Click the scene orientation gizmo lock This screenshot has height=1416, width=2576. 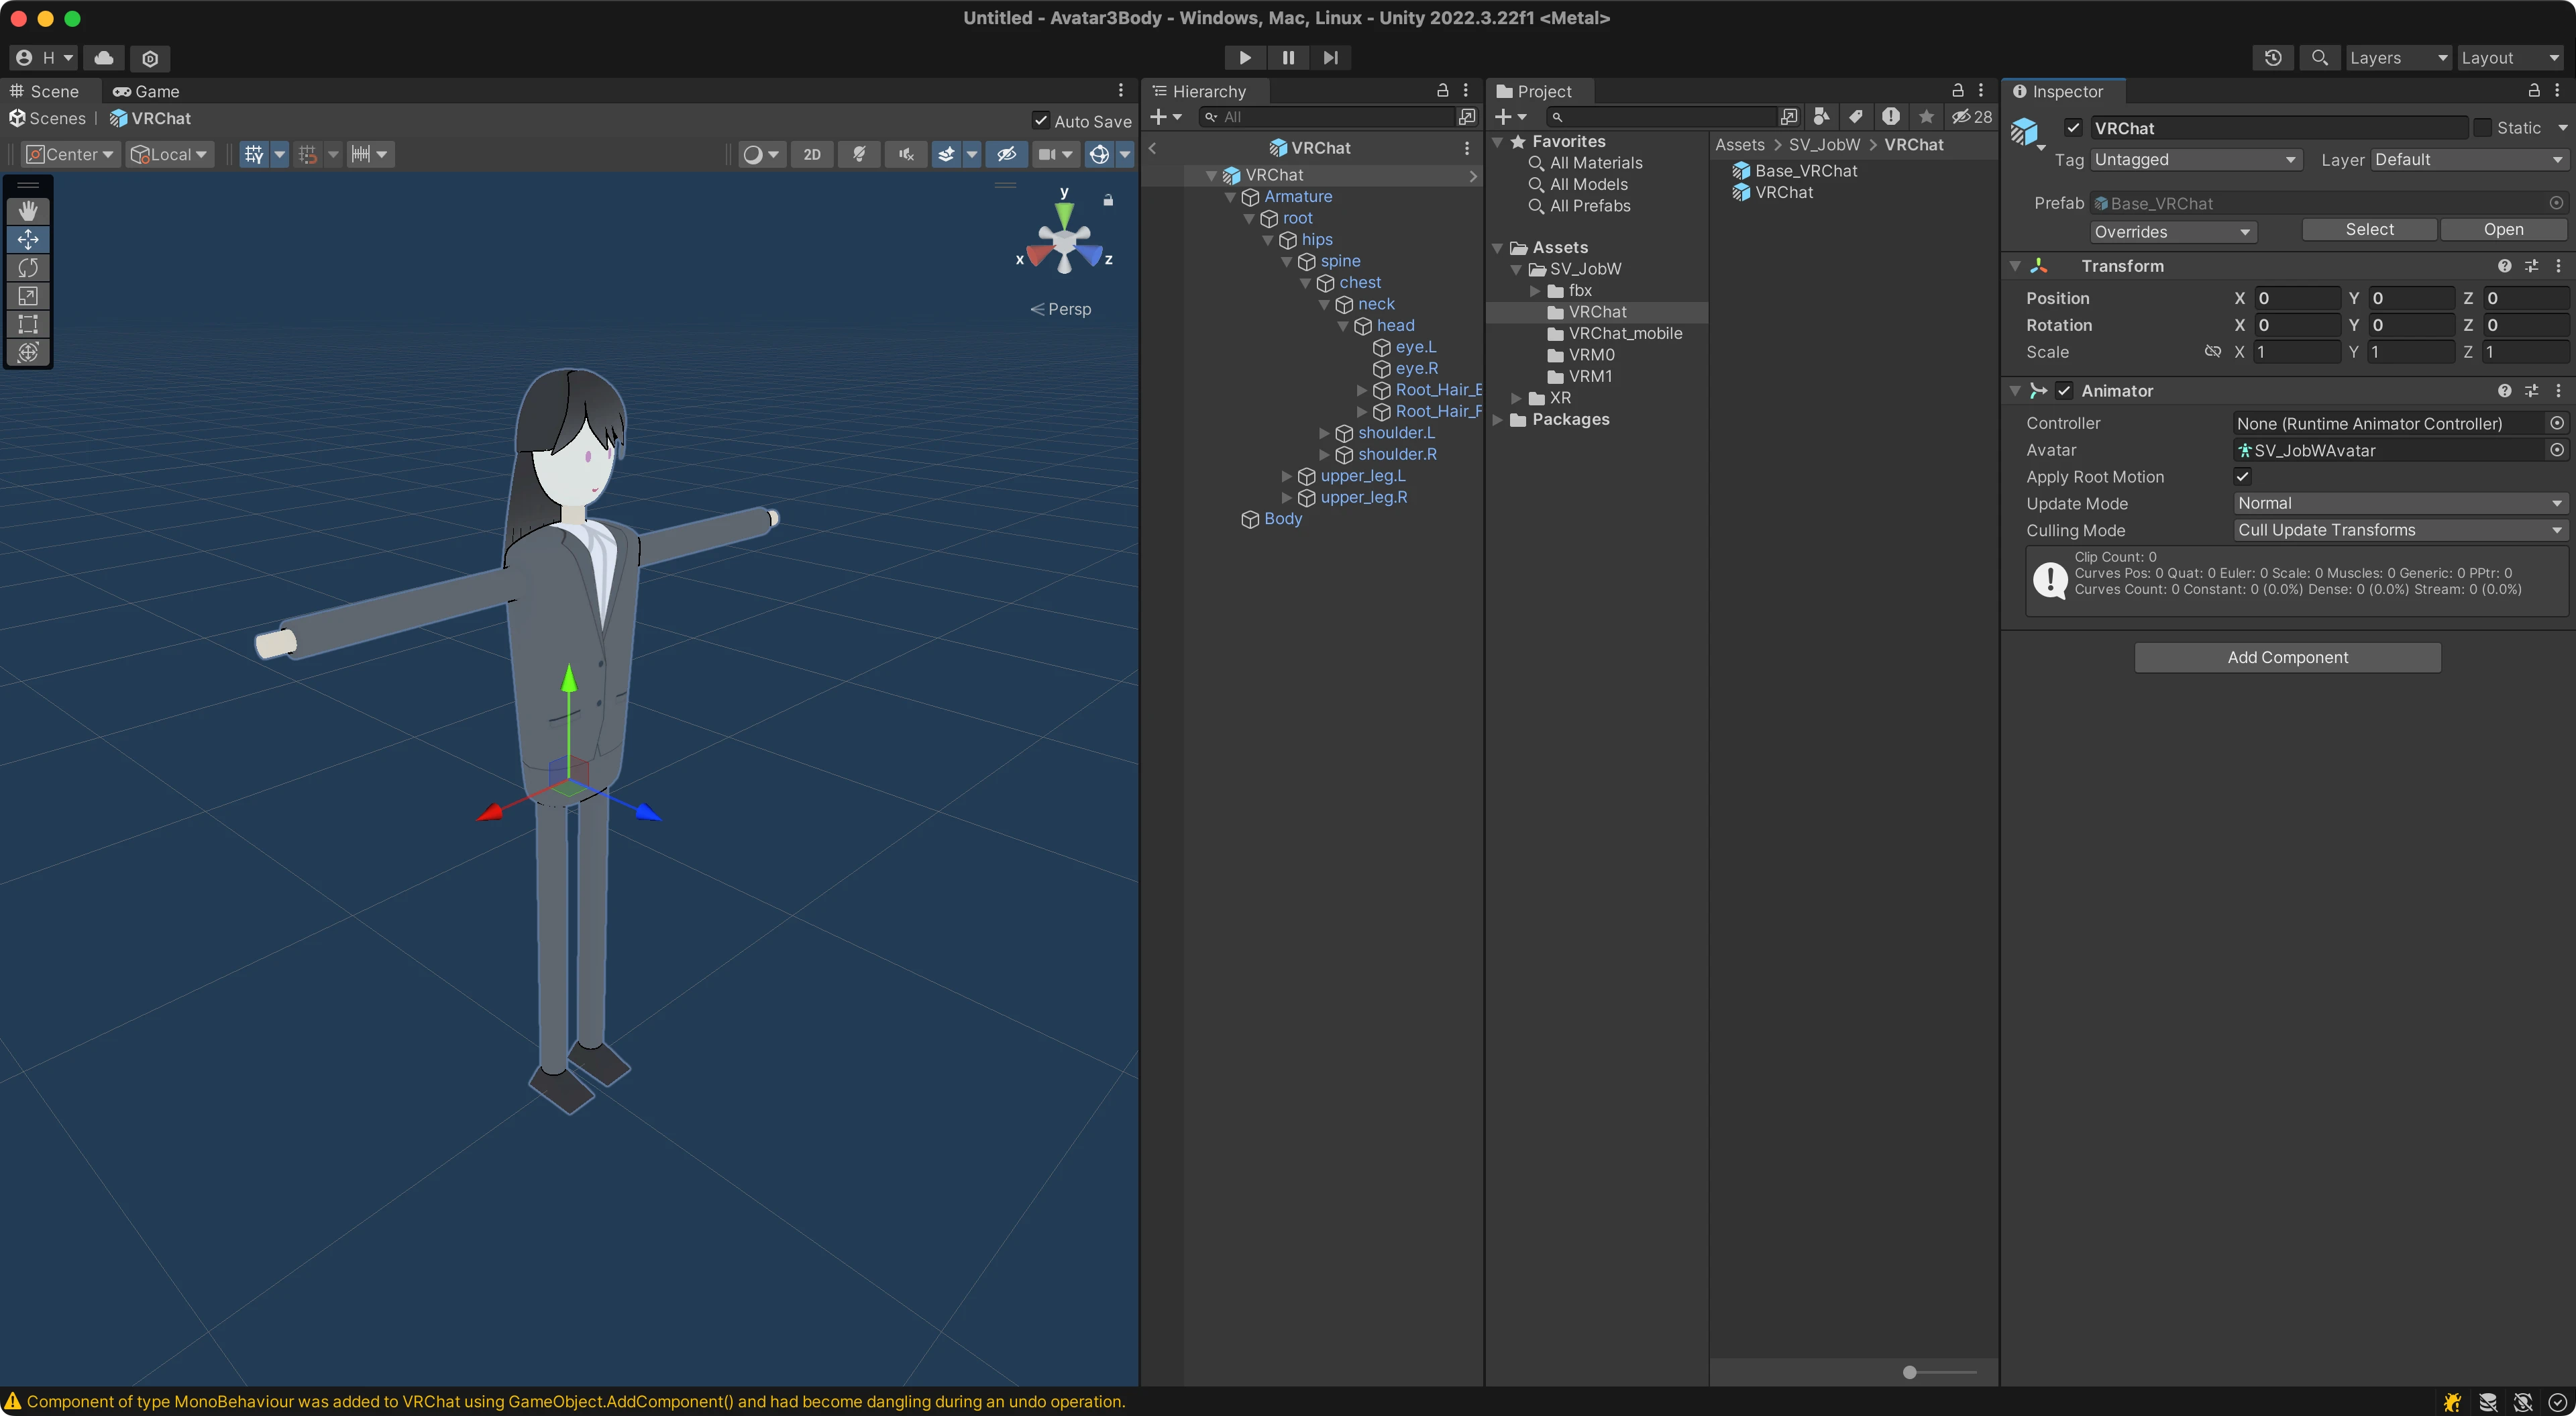point(1108,200)
